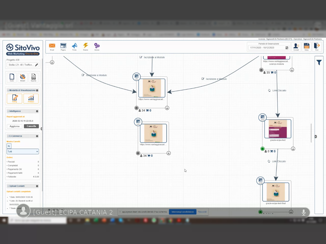Click the Completati orders row
This screenshot has width=326, height=244.
[x=23, y=166]
